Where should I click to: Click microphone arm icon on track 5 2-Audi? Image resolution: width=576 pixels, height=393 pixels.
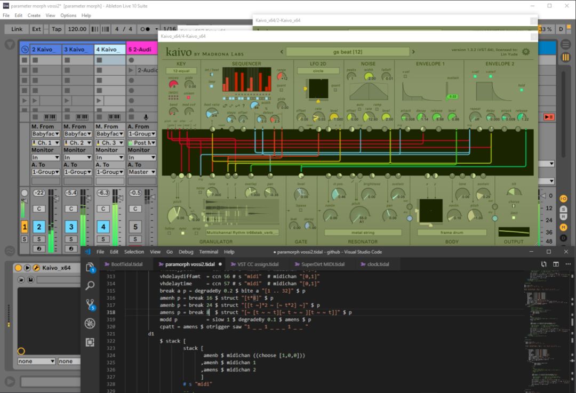pos(146,117)
